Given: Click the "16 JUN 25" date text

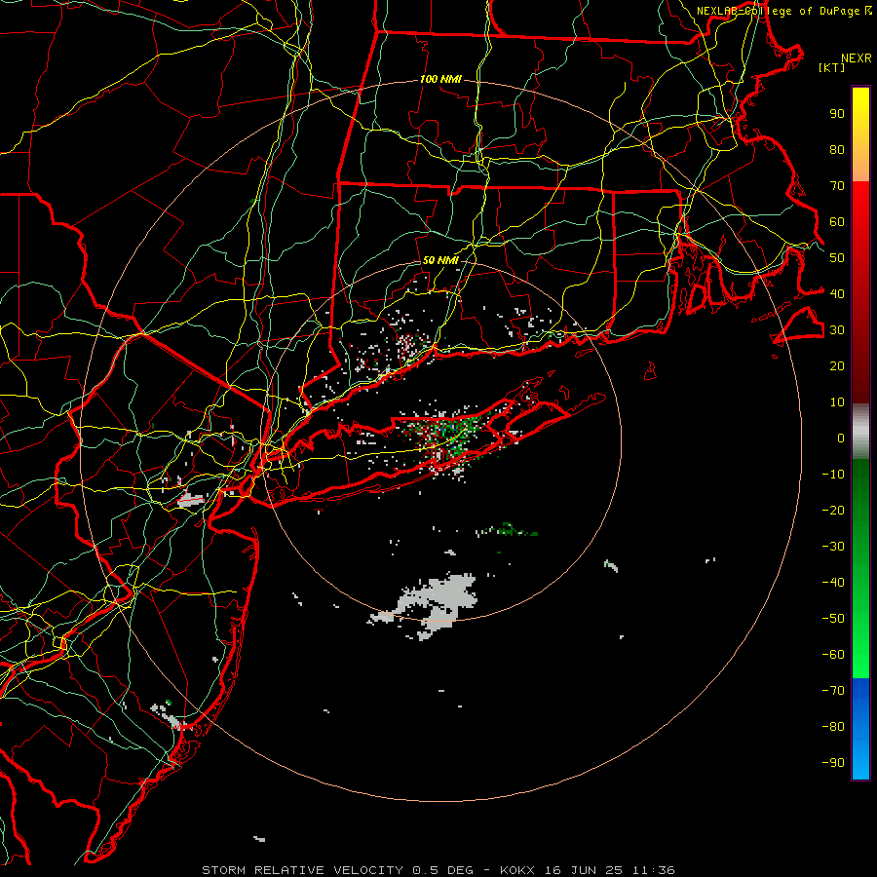Looking at the screenshot, I should click(584, 870).
